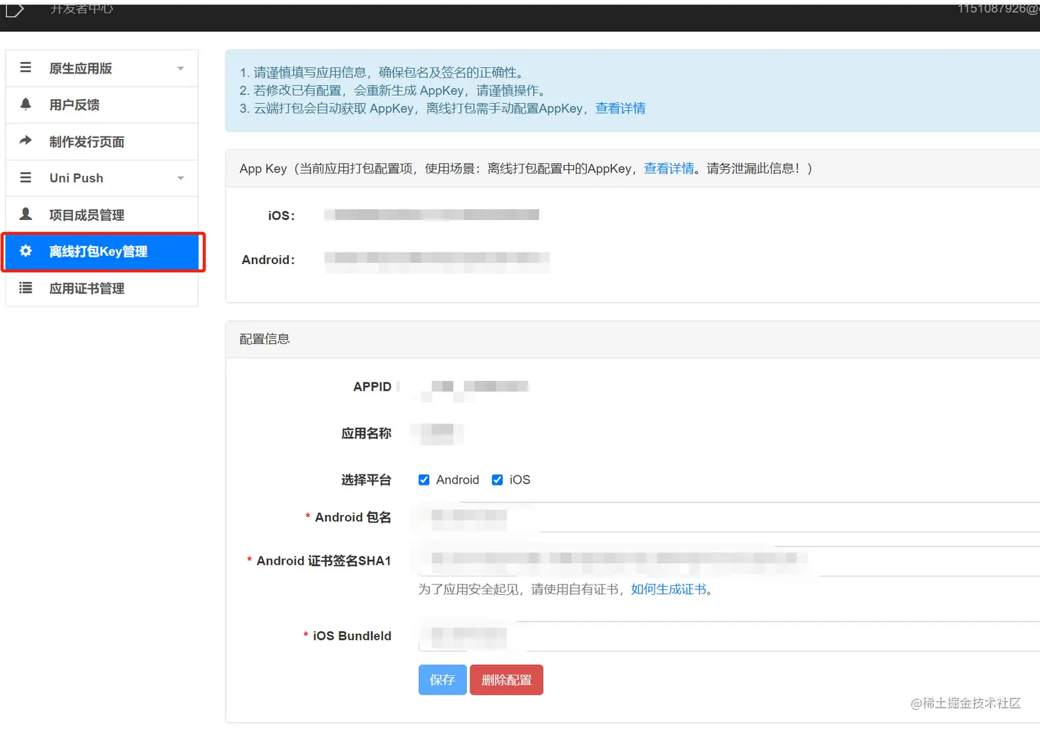Click the person icon for 项目成员管理
The image size is (1040, 729).
(25, 214)
